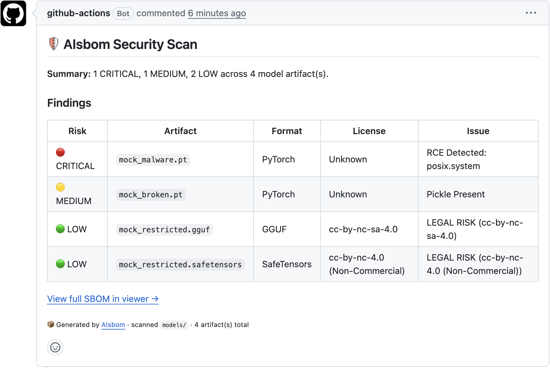Click the GGUF format cell
Viewport: 550px width, 368px height.
[x=287, y=229]
